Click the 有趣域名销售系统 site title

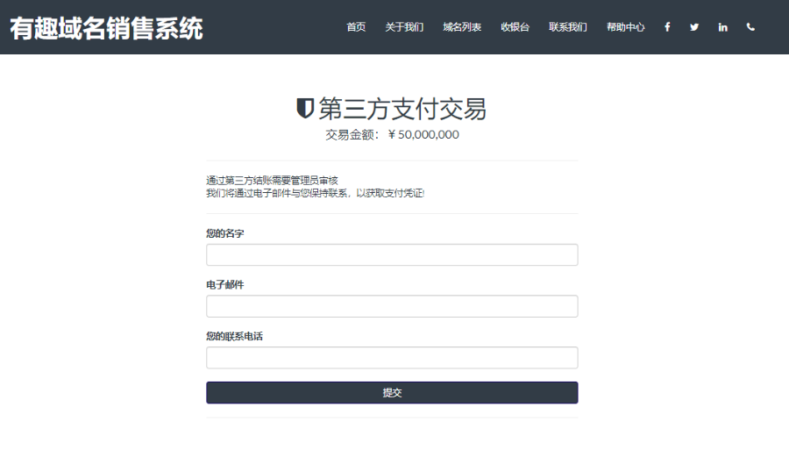[x=107, y=28]
